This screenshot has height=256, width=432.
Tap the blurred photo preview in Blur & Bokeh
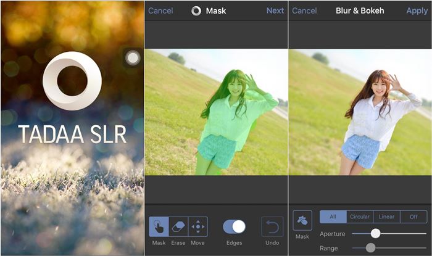360,112
